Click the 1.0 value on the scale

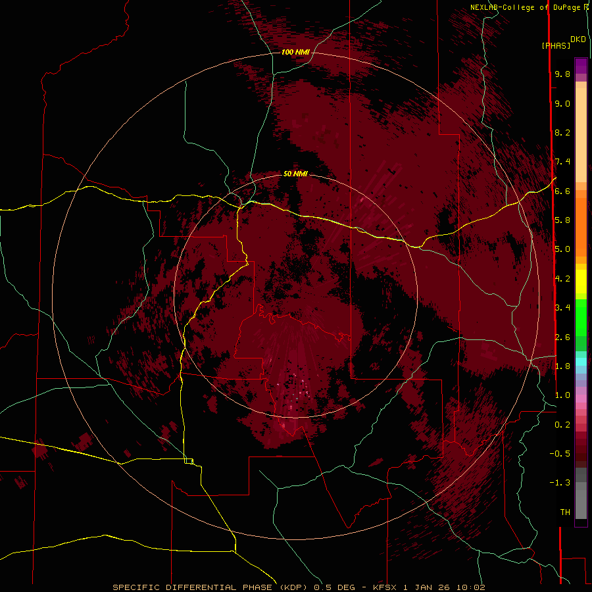(x=562, y=395)
